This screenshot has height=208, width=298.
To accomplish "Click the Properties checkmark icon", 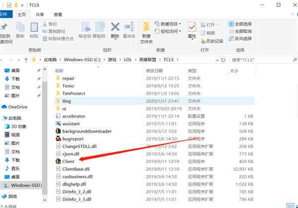I will point(192,27).
